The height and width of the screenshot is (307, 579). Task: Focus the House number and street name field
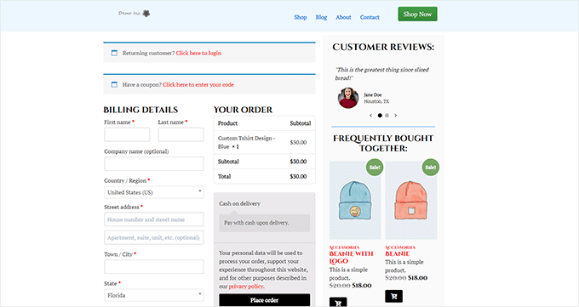tap(154, 219)
